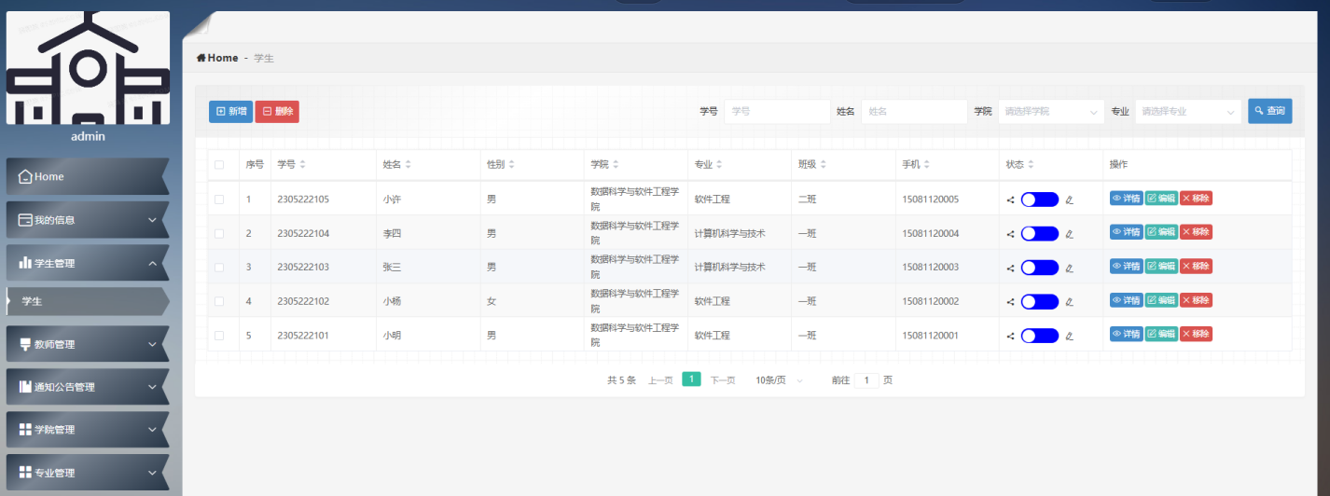Click the pencil icon in 小明's status cell
Viewport: 1330px width, 496px height.
1070,336
